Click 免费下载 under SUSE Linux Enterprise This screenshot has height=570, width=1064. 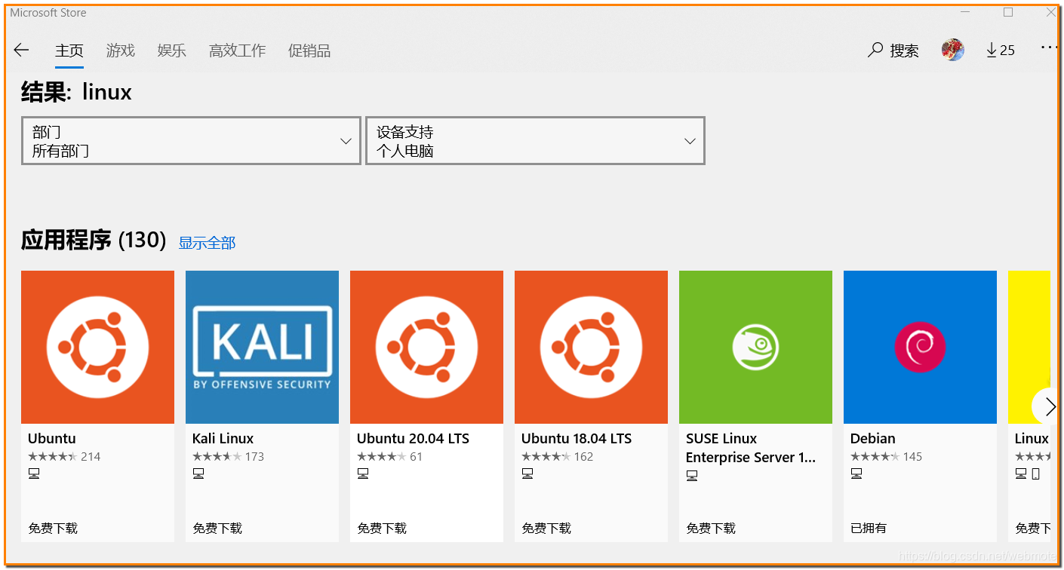pyautogui.click(x=711, y=528)
